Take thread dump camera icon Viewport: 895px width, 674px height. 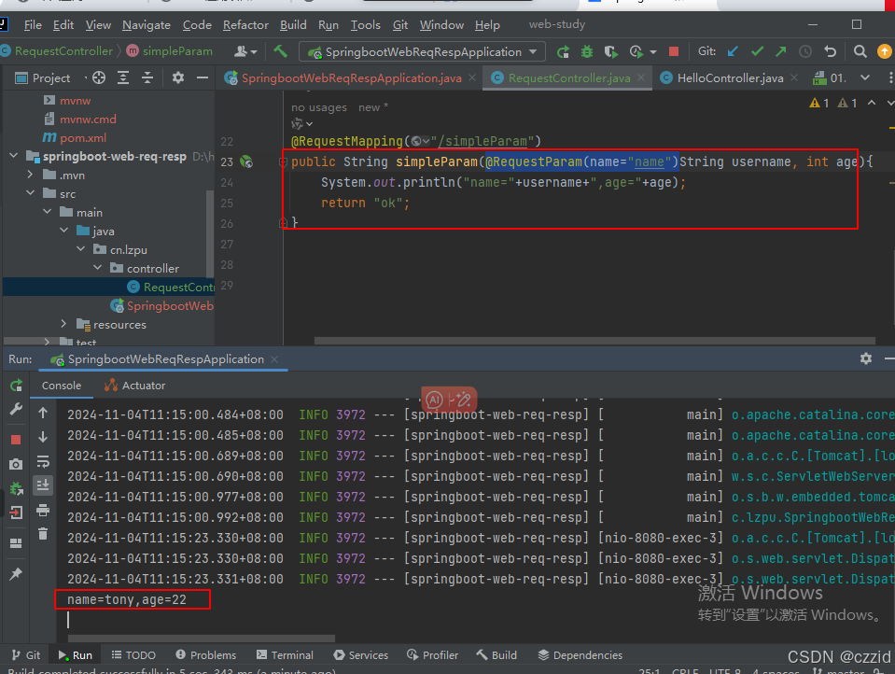[x=16, y=464]
